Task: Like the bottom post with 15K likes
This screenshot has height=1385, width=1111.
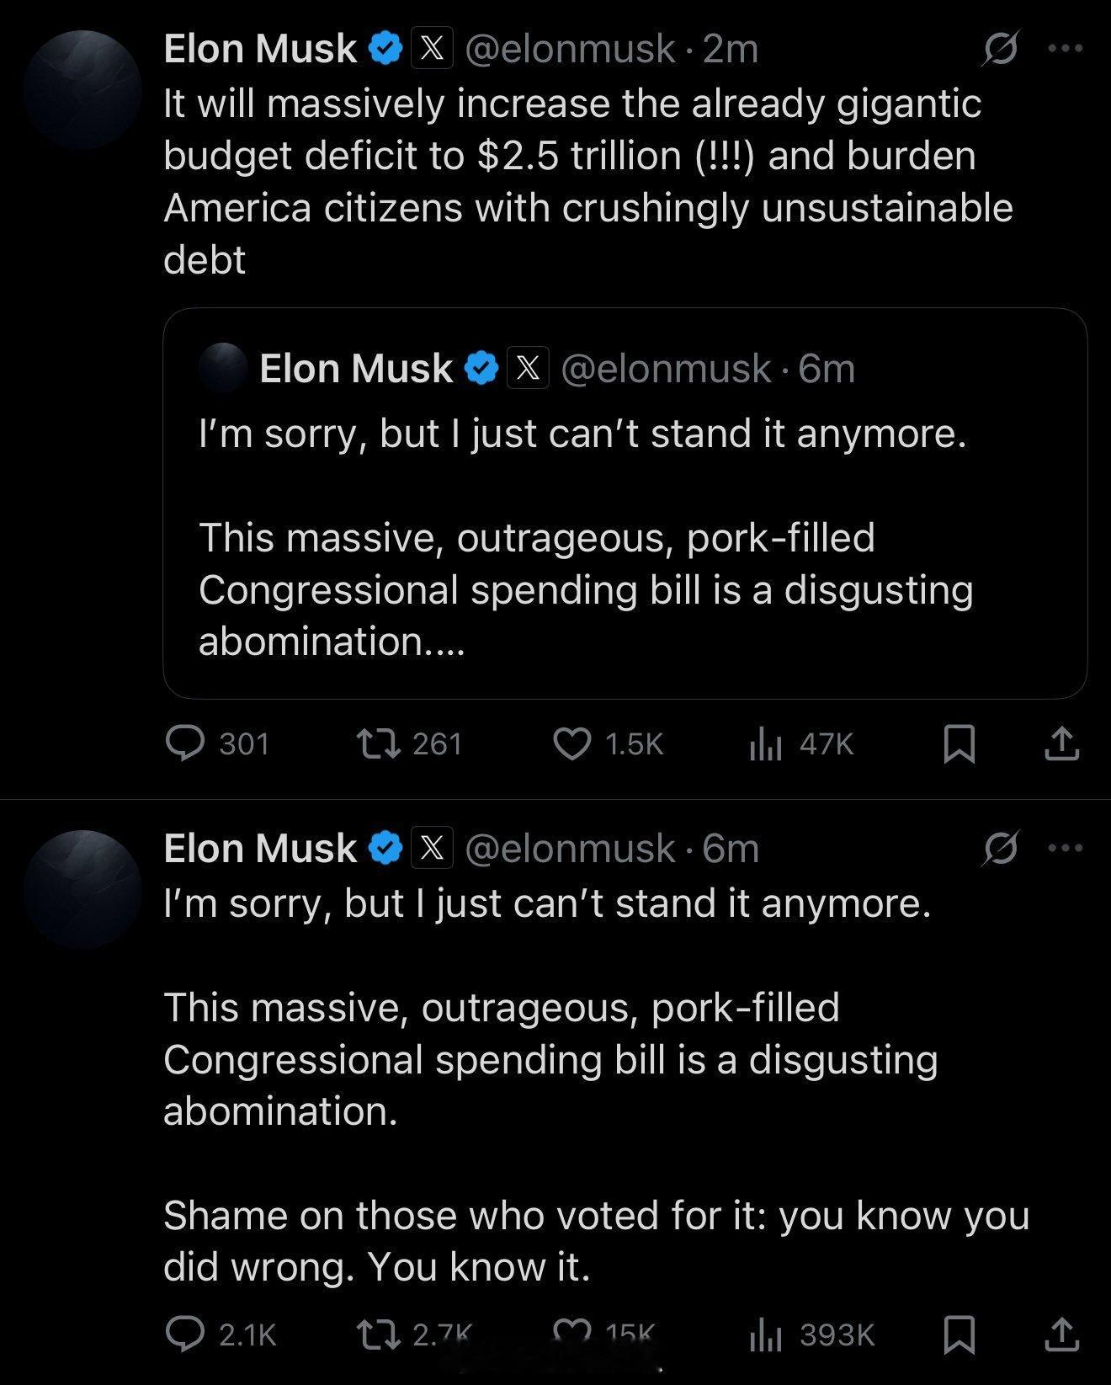Action: 572,1332
